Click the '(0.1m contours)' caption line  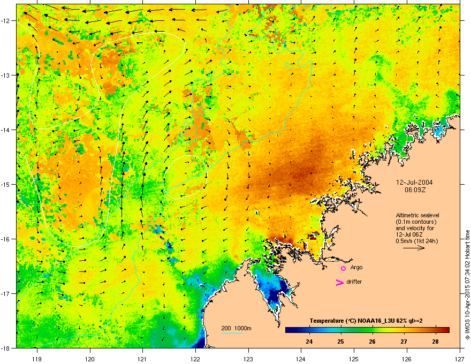click(x=416, y=222)
